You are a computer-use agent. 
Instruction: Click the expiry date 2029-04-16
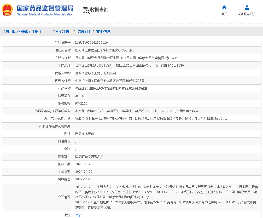point(84,179)
